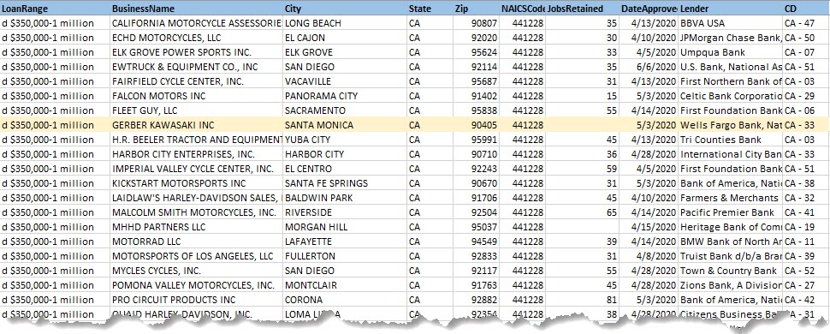The height and width of the screenshot is (334, 830).
Task: Click the Lender column header
Action: click(x=731, y=9)
